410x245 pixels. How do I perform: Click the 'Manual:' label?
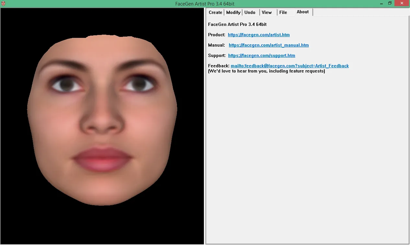[x=217, y=45]
